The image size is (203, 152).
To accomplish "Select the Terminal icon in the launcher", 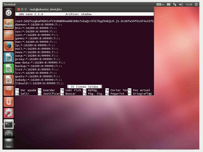I will point(8,124).
